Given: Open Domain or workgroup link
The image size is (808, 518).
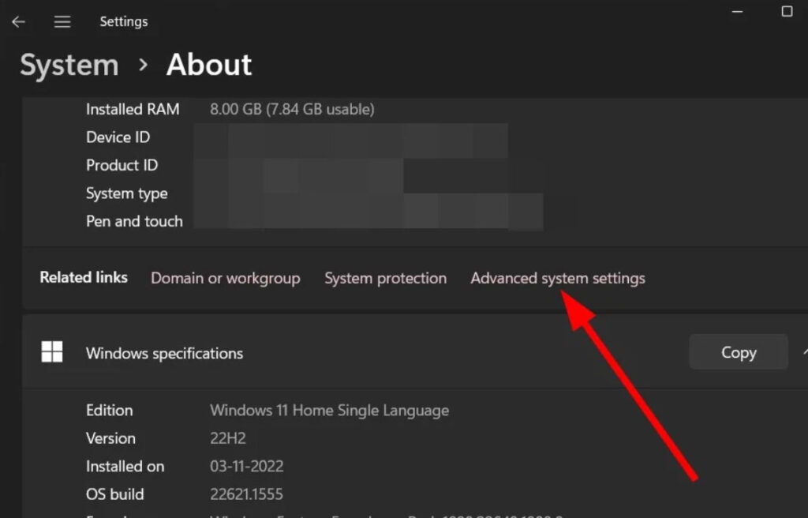Looking at the screenshot, I should tap(226, 278).
